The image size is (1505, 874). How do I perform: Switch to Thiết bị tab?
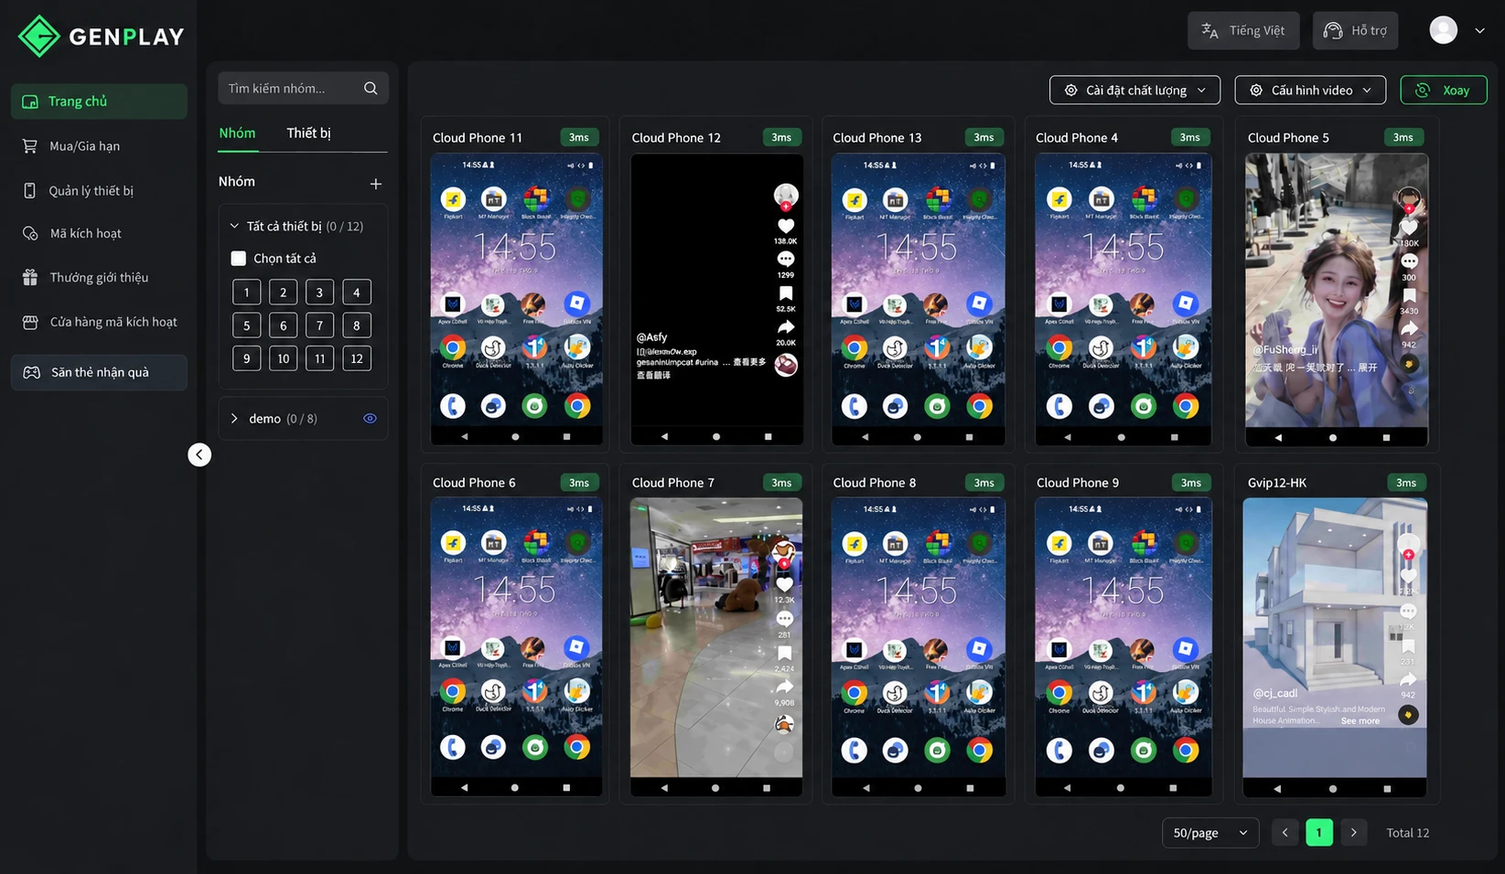308,133
